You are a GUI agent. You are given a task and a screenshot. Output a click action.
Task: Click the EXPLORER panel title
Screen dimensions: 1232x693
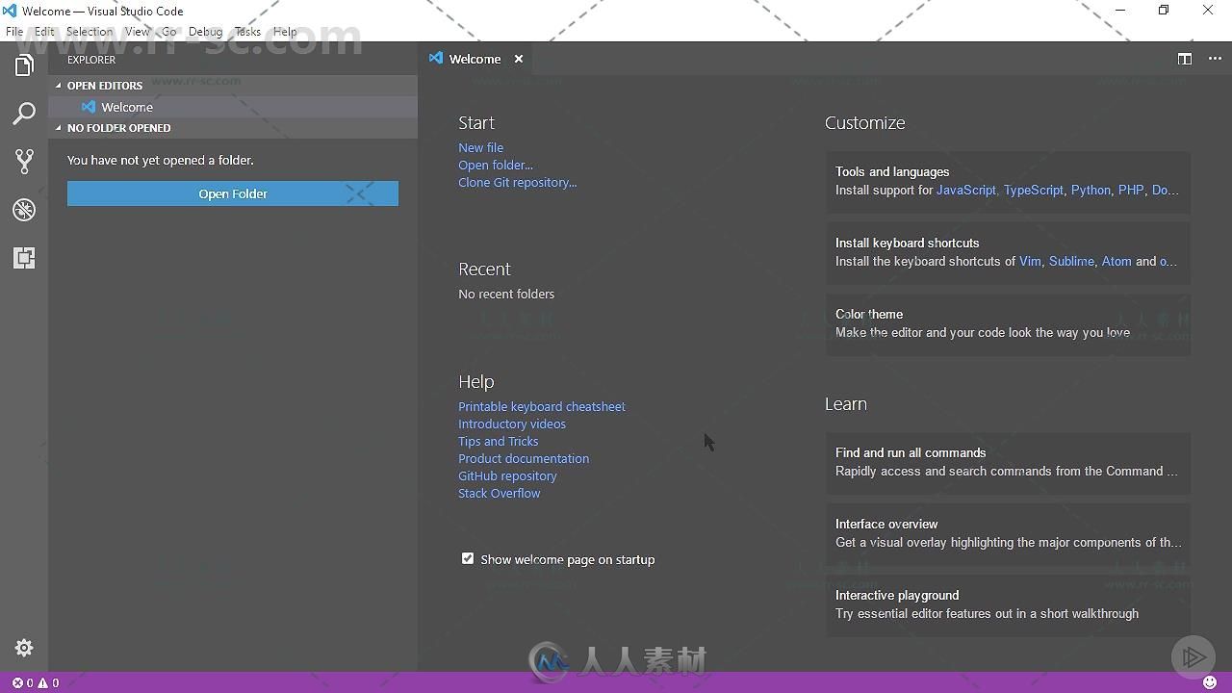point(91,60)
